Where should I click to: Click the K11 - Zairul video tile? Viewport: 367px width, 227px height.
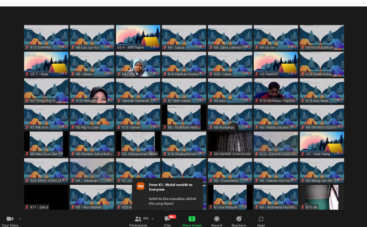(x=46, y=196)
